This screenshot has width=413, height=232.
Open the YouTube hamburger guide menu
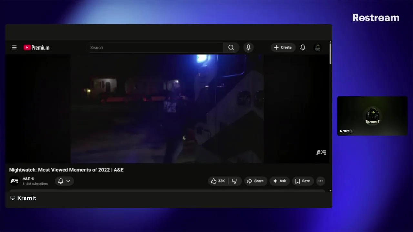[x=14, y=47]
